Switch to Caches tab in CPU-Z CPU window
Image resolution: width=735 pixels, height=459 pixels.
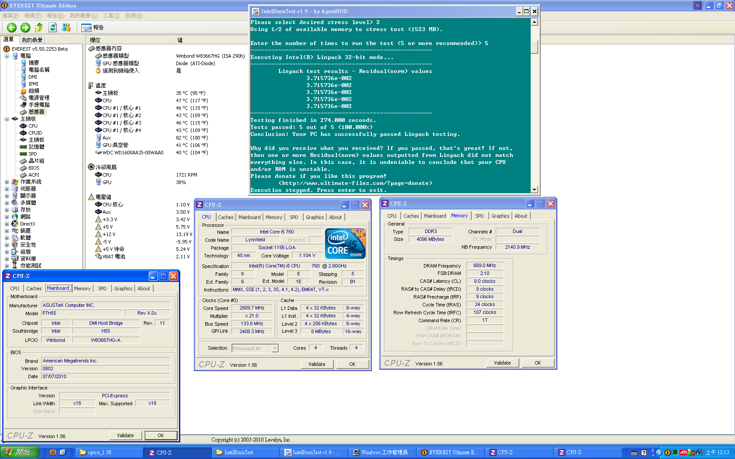[226, 217]
